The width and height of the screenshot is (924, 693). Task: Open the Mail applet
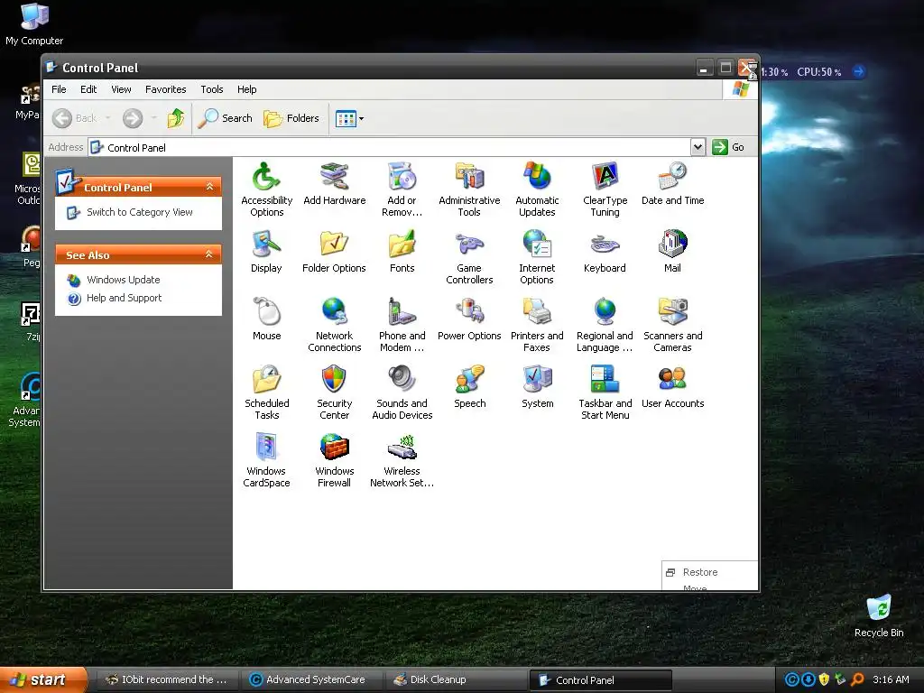point(672,251)
